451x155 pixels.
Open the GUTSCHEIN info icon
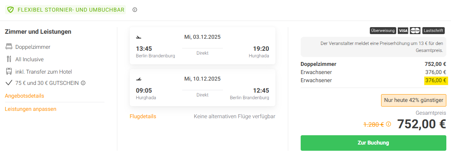click(83, 83)
